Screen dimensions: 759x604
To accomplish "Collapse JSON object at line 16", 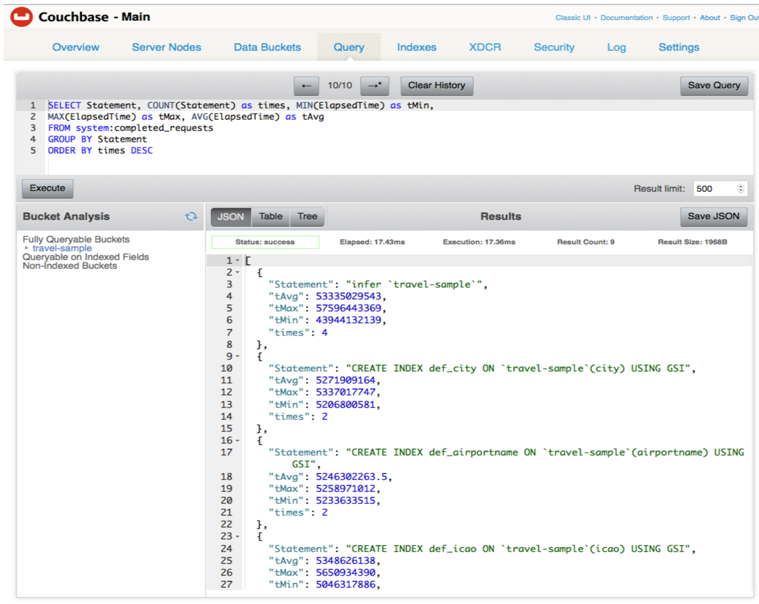I will pyautogui.click(x=237, y=441).
